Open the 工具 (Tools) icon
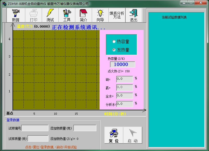This screenshot has height=151, width=209. pyautogui.click(x=67, y=15)
